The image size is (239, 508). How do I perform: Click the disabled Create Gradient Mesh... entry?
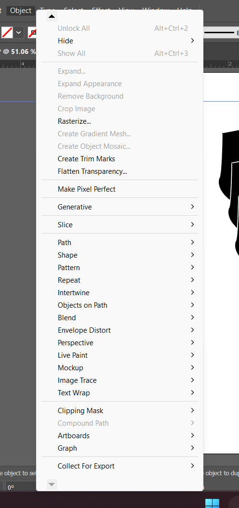[120, 134]
